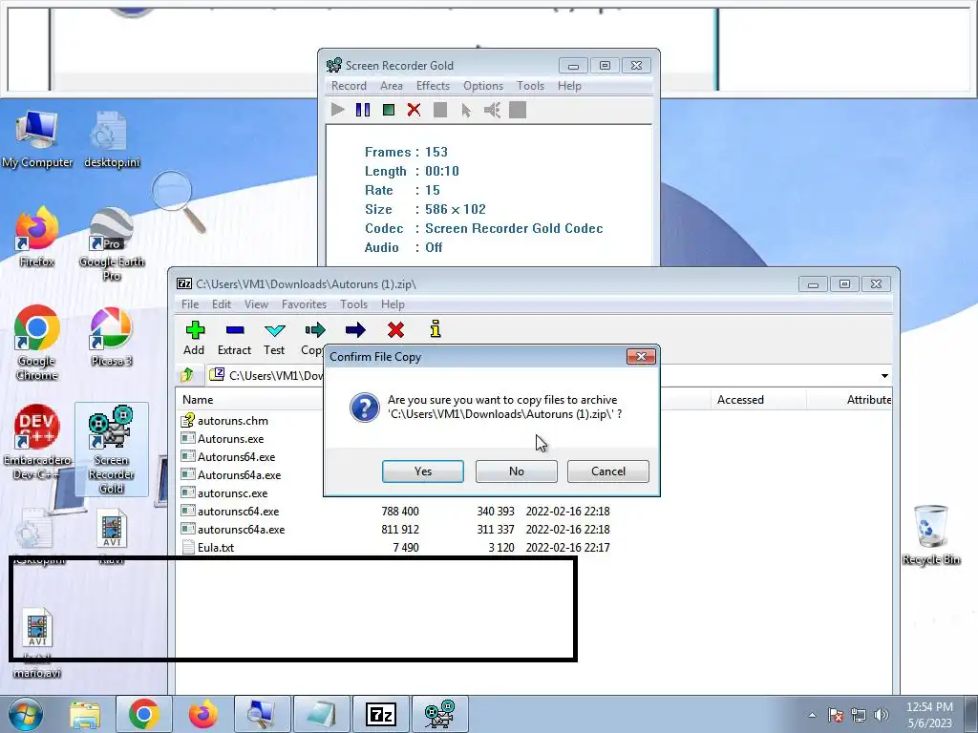Click the up-folder icon in 7-Zip

pos(187,374)
